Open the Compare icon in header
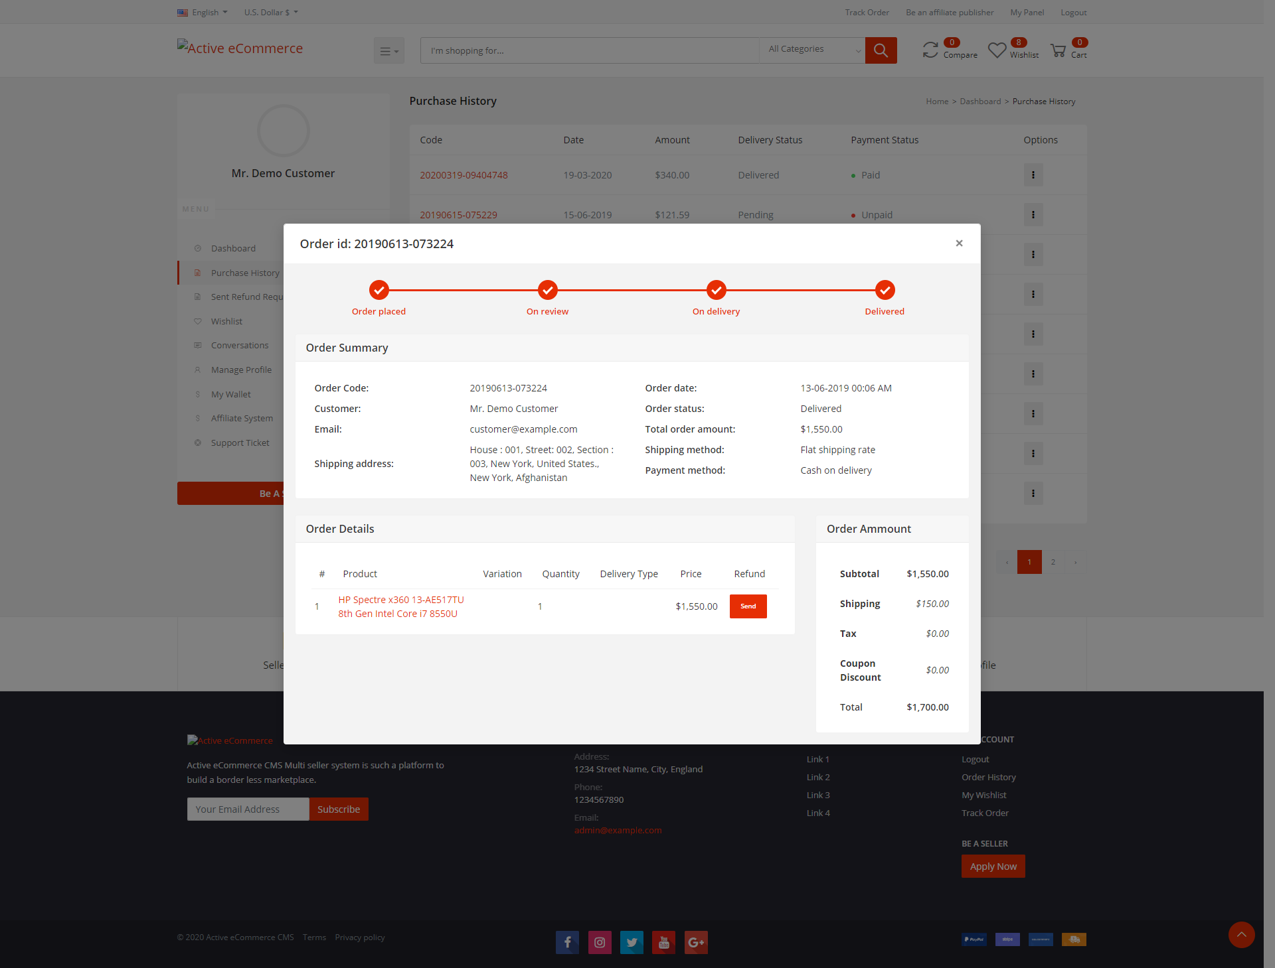Image resolution: width=1275 pixels, height=968 pixels. click(930, 50)
